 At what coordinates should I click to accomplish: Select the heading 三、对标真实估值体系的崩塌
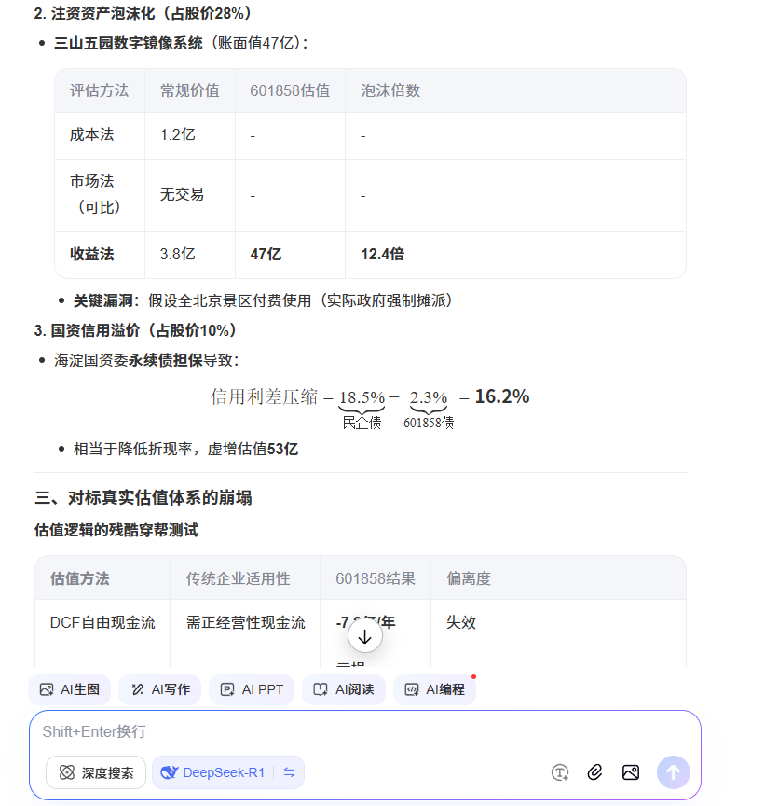[143, 497]
